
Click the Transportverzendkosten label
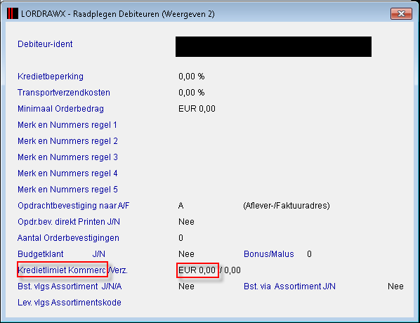click(x=64, y=93)
